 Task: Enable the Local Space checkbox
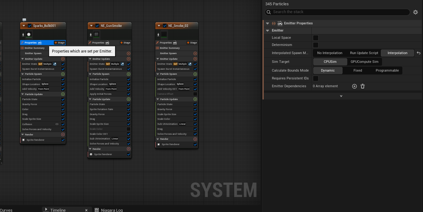[316, 38]
